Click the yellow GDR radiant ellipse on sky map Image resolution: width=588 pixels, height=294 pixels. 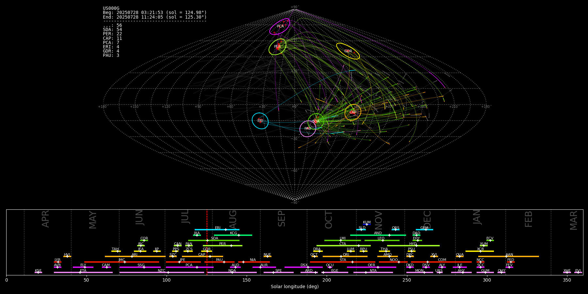[x=348, y=51]
